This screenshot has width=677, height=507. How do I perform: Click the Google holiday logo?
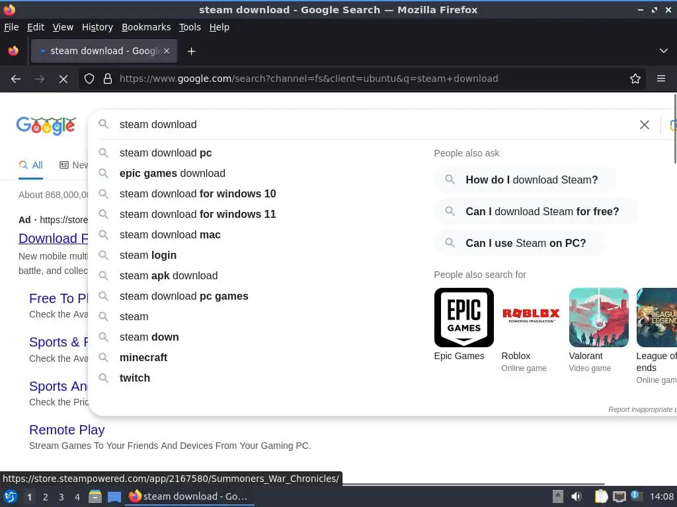(x=46, y=125)
